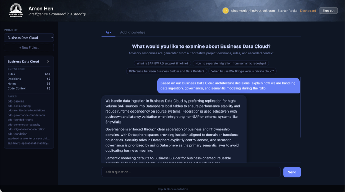The image size is (345, 192).
Task: Open the bdc-baseline pack
Action: 16,101
